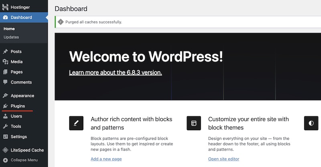Open the Users menu label

[x=16, y=116]
